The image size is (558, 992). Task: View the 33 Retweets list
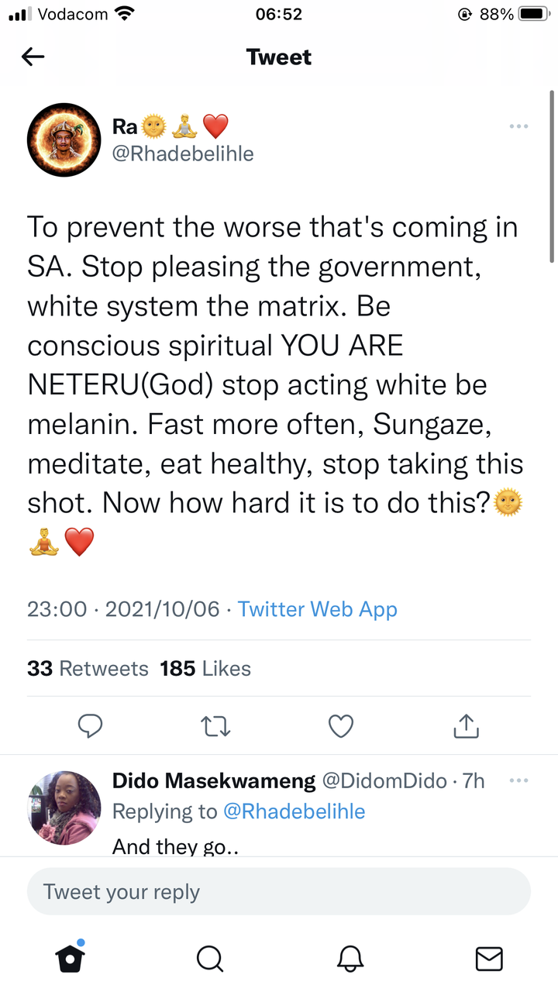[x=88, y=668]
